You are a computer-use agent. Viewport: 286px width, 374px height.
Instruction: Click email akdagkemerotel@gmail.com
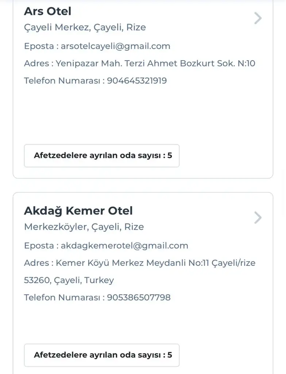tap(124, 246)
